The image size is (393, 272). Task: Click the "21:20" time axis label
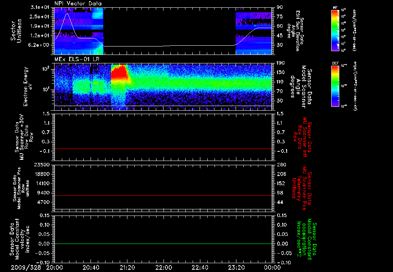pyautogui.click(x=127, y=268)
